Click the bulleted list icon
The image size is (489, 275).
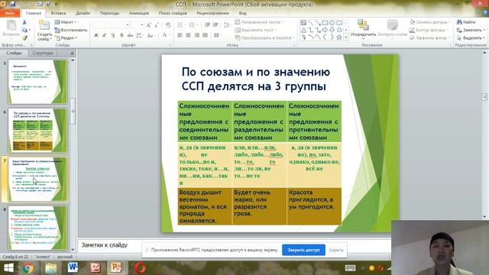pyautogui.click(x=180, y=25)
